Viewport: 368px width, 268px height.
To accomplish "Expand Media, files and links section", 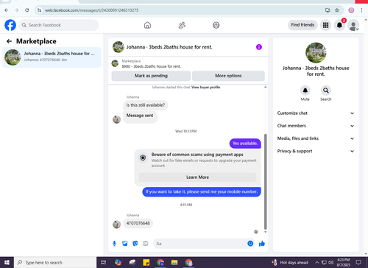I will (316, 138).
